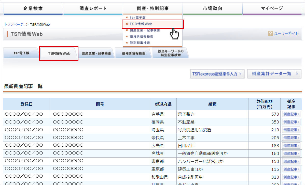Choose 倒産企業・記事検索 in the dropdown menu
The width and height of the screenshot is (305, 185).
tap(145, 30)
